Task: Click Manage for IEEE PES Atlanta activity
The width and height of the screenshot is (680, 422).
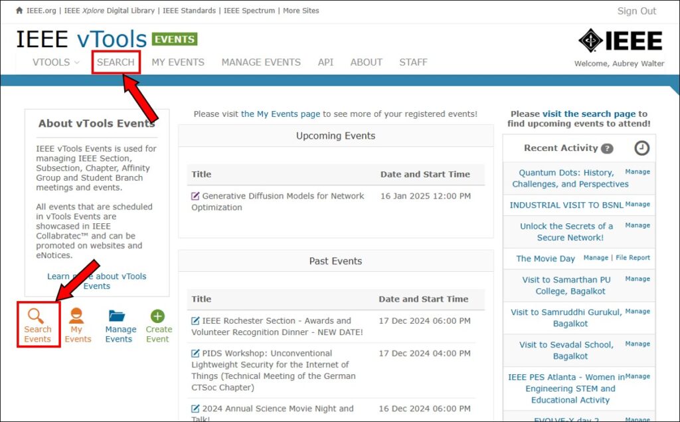Action: click(637, 376)
